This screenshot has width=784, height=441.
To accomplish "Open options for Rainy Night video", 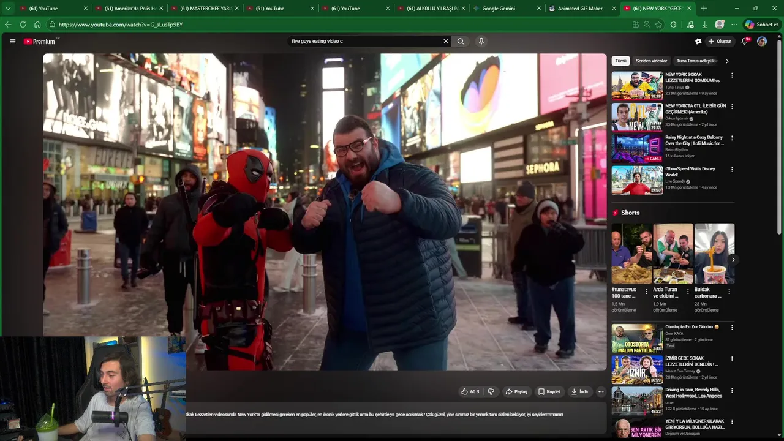I will 731,138.
